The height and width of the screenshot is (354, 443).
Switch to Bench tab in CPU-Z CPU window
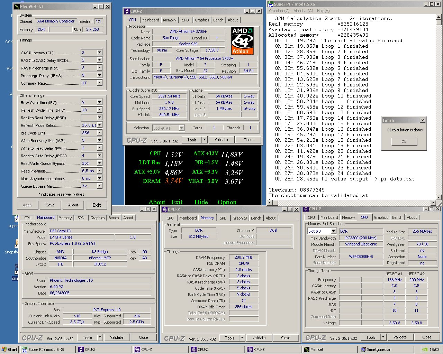click(218, 20)
